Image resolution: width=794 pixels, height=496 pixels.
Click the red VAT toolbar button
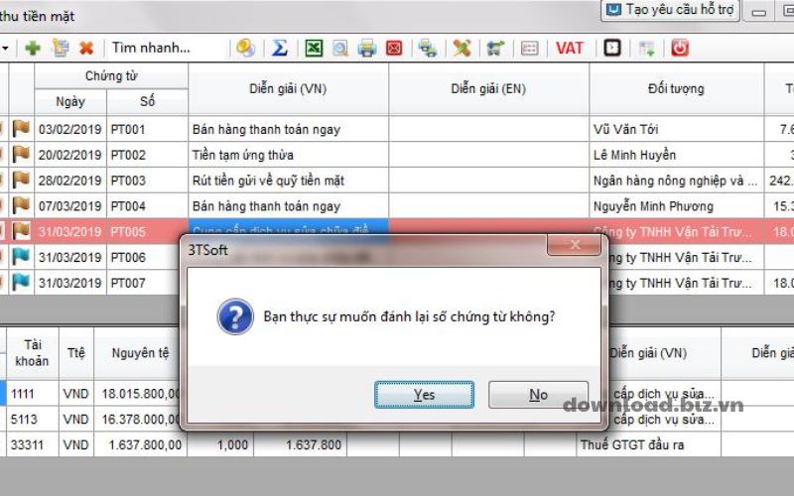570,48
